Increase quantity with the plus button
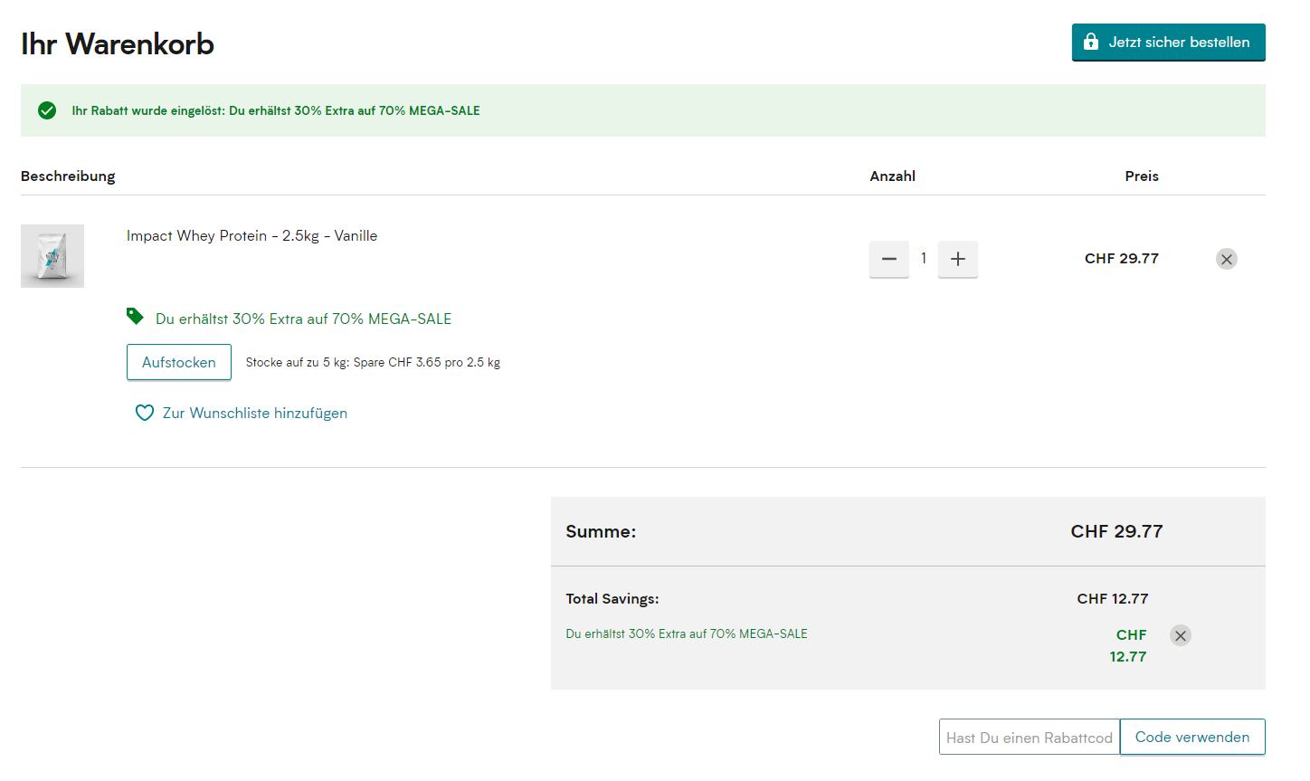1310x781 pixels. point(957,259)
